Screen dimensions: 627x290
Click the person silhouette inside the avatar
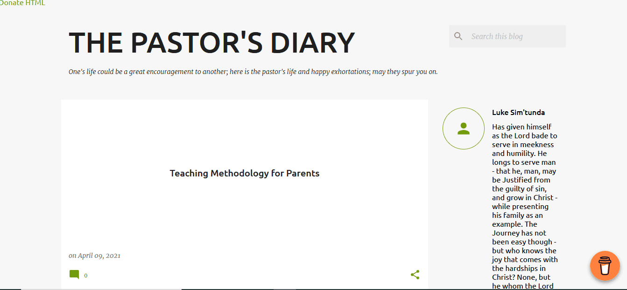coord(464,128)
